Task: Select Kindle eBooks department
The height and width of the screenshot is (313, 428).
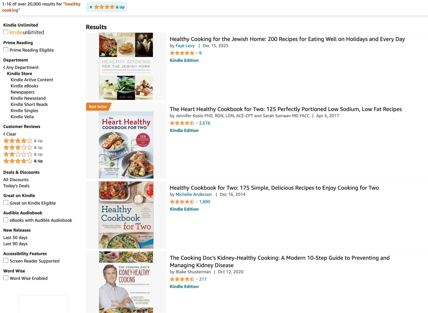Action: pyautogui.click(x=24, y=86)
